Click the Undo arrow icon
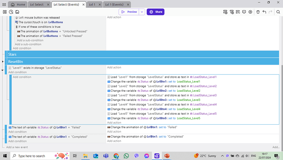Screen dimensions: 283x160 [264, 12]
